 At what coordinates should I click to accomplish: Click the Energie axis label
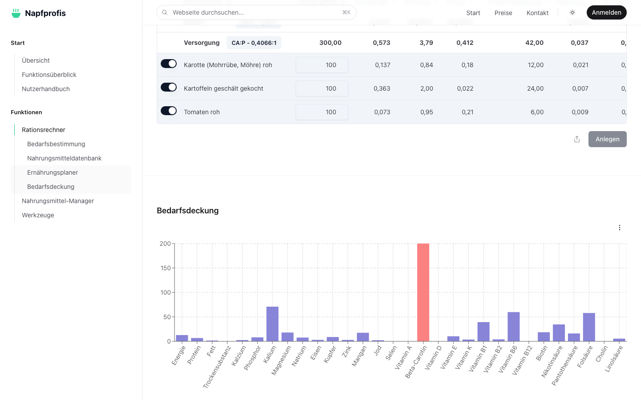(x=179, y=356)
